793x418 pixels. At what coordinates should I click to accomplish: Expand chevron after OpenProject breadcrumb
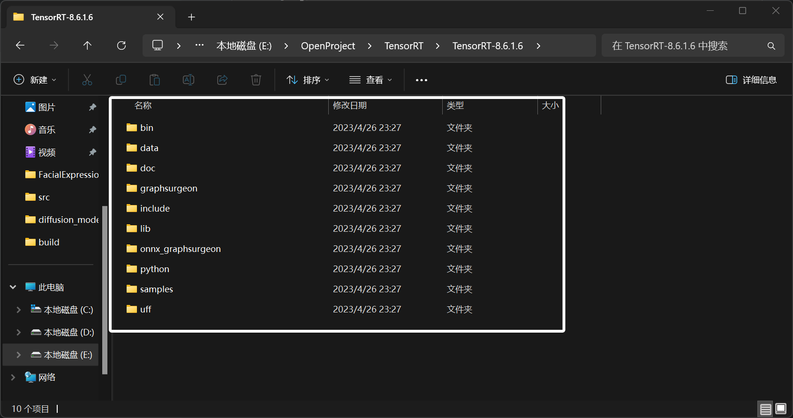click(370, 46)
